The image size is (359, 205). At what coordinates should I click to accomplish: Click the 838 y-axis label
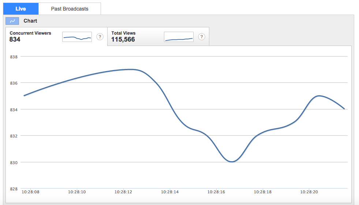point(14,57)
